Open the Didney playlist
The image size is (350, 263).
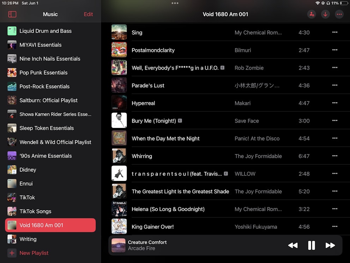click(x=50, y=170)
